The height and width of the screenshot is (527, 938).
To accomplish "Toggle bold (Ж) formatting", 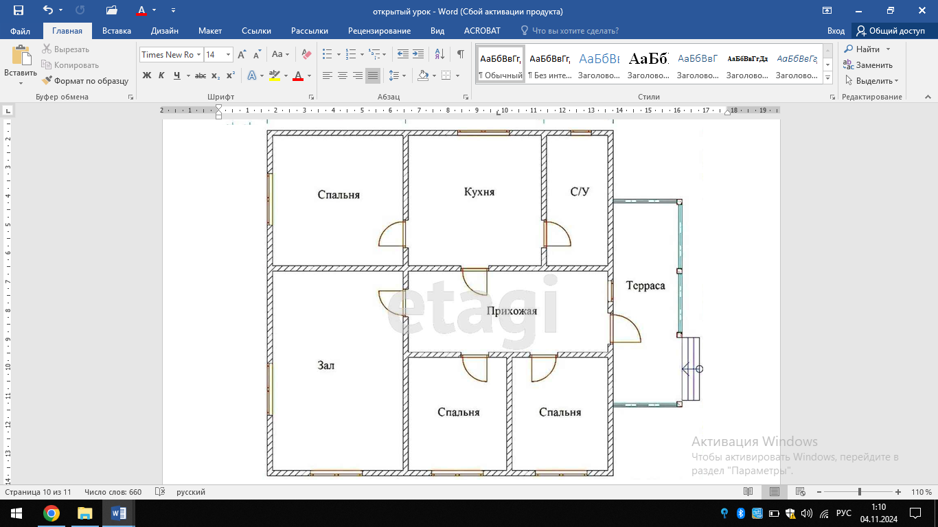I will click(147, 75).
